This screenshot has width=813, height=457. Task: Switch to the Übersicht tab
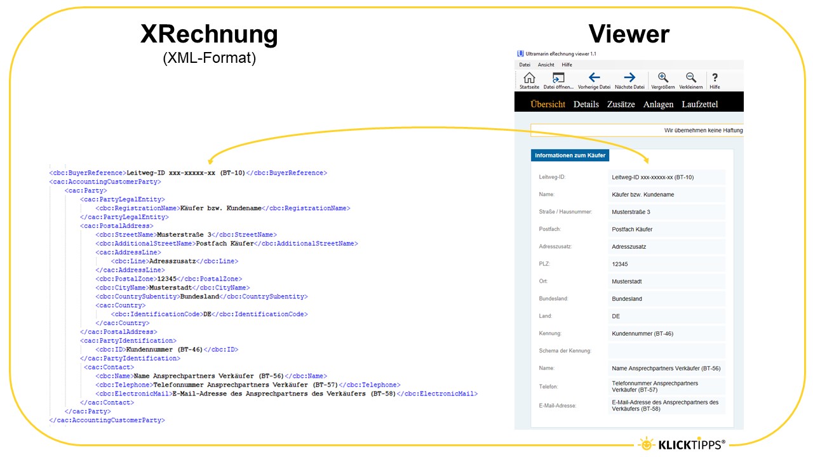548,104
